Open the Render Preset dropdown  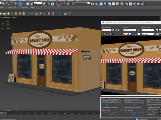click(148, 30)
